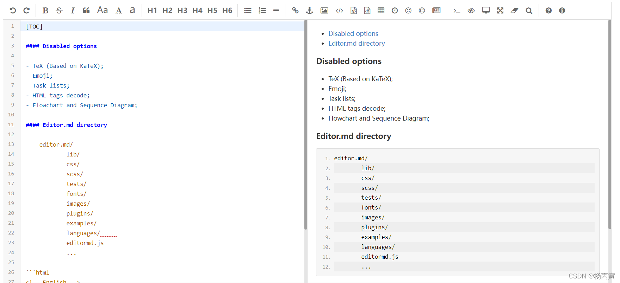Insert H6 heading
620x283 pixels.
[227, 11]
